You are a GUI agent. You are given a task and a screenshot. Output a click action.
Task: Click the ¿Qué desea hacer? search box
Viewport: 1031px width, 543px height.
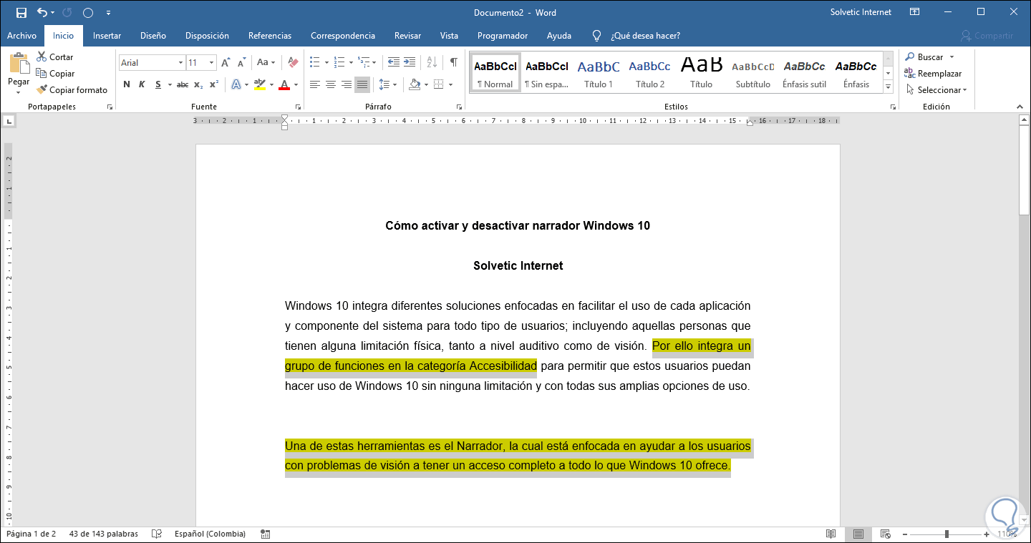click(x=645, y=36)
